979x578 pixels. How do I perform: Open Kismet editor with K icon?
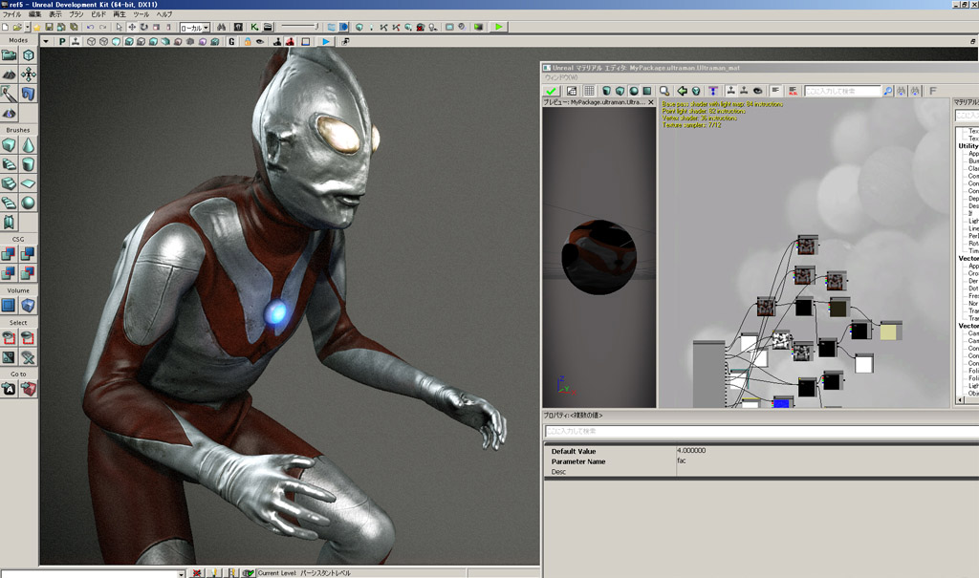(x=254, y=27)
